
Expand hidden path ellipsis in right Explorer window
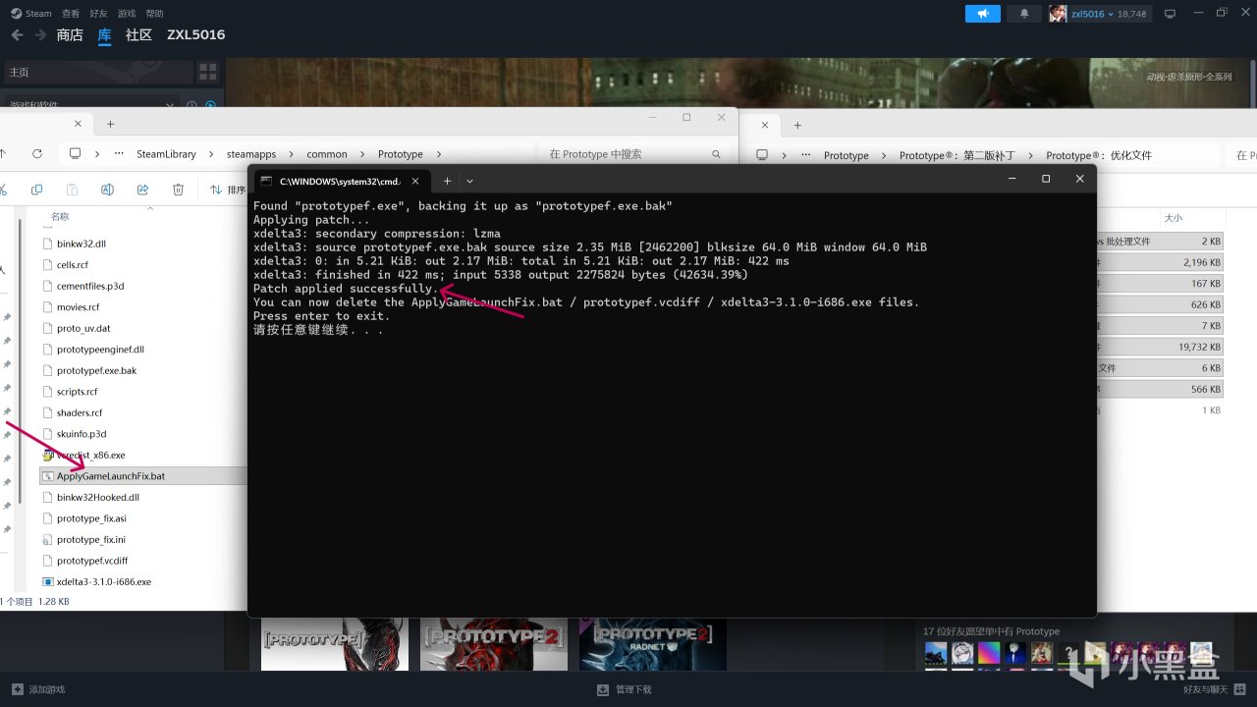[x=806, y=155]
